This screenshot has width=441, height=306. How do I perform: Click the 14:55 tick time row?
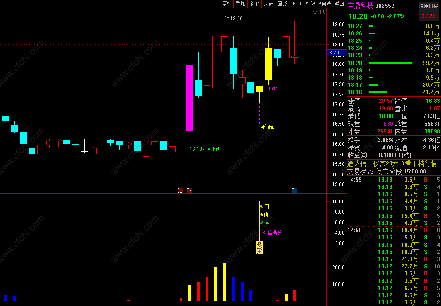coord(394,180)
